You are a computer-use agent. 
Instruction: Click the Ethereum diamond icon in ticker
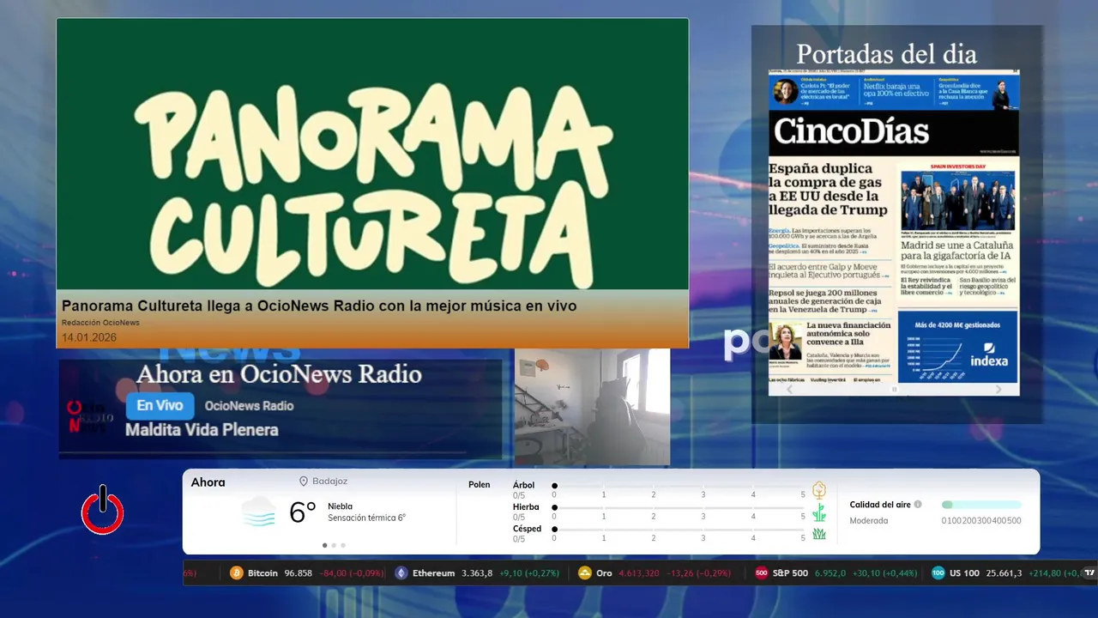[401, 573]
